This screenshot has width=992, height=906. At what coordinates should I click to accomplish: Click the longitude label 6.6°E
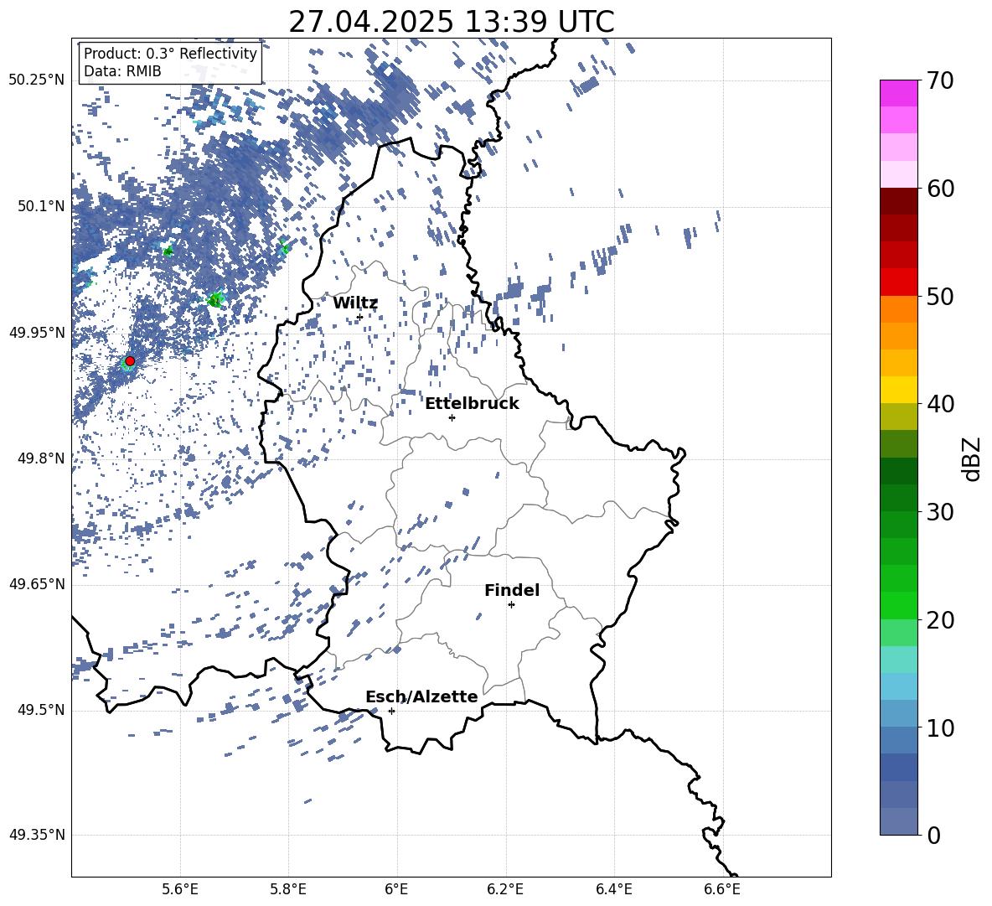coord(722,889)
